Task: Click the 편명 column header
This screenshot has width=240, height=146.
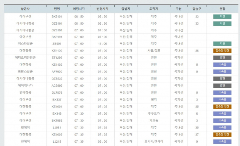Action: 57,9
